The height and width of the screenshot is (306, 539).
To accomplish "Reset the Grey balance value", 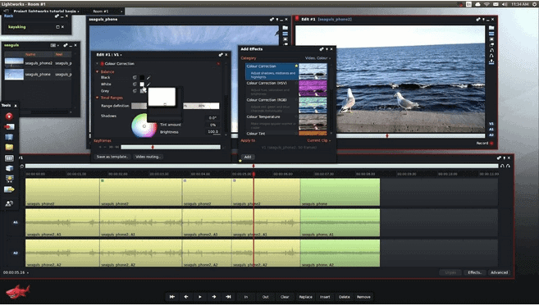I will pos(135,91).
